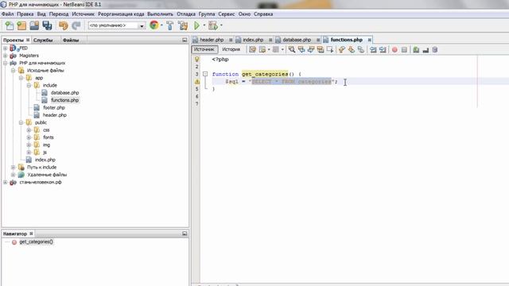This screenshot has width=509, height=286.
Task: Open the Сервис menu
Action: click(226, 14)
